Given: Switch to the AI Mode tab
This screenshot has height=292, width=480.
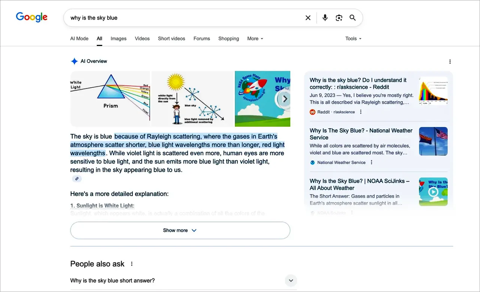Looking at the screenshot, I should [79, 39].
